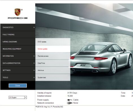The height and width of the screenshot is (111, 133).
Task: Open the Information menu
Action: click(18, 56)
